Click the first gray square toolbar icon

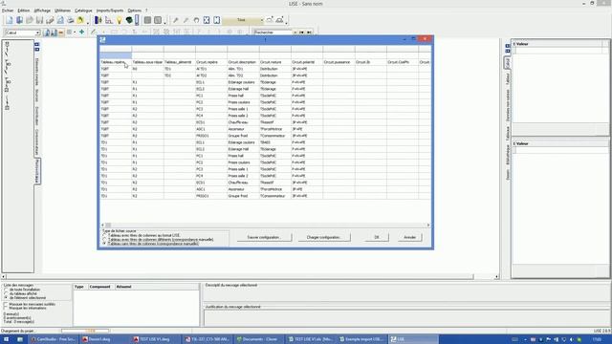(147, 20)
